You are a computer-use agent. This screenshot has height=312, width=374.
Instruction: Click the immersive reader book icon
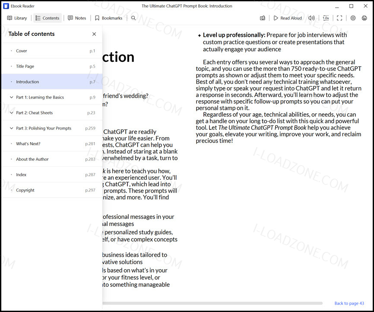[x=263, y=18]
